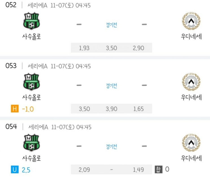The image size is (210, 177).
Task: Click Udinese crest in match 053
Action: coord(191,82)
